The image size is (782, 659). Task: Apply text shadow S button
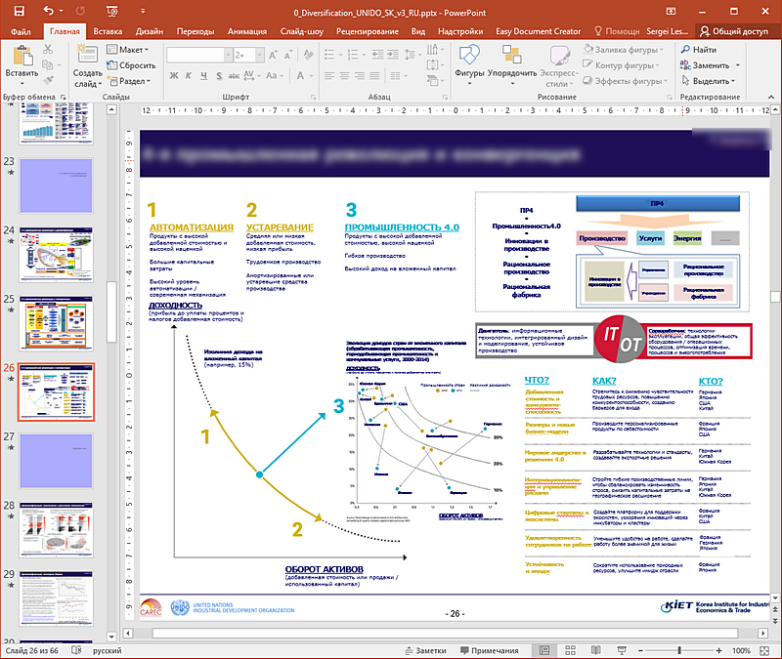[x=219, y=76]
